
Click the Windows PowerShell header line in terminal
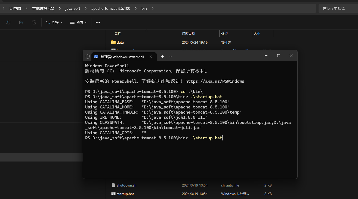107,66
